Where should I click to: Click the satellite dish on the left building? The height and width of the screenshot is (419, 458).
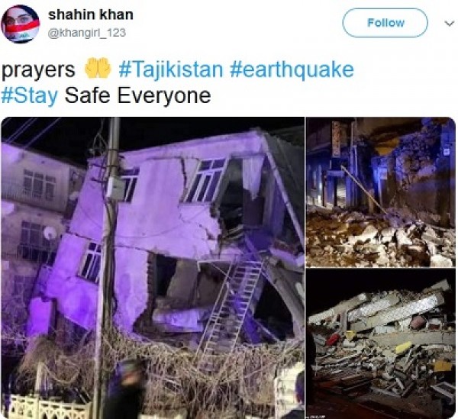tap(50, 233)
